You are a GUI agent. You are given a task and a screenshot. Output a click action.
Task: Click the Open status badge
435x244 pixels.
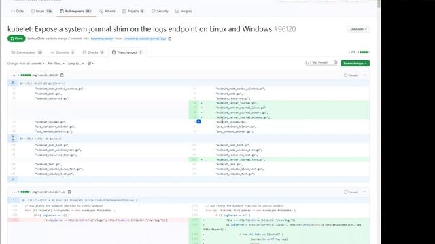click(x=16, y=39)
